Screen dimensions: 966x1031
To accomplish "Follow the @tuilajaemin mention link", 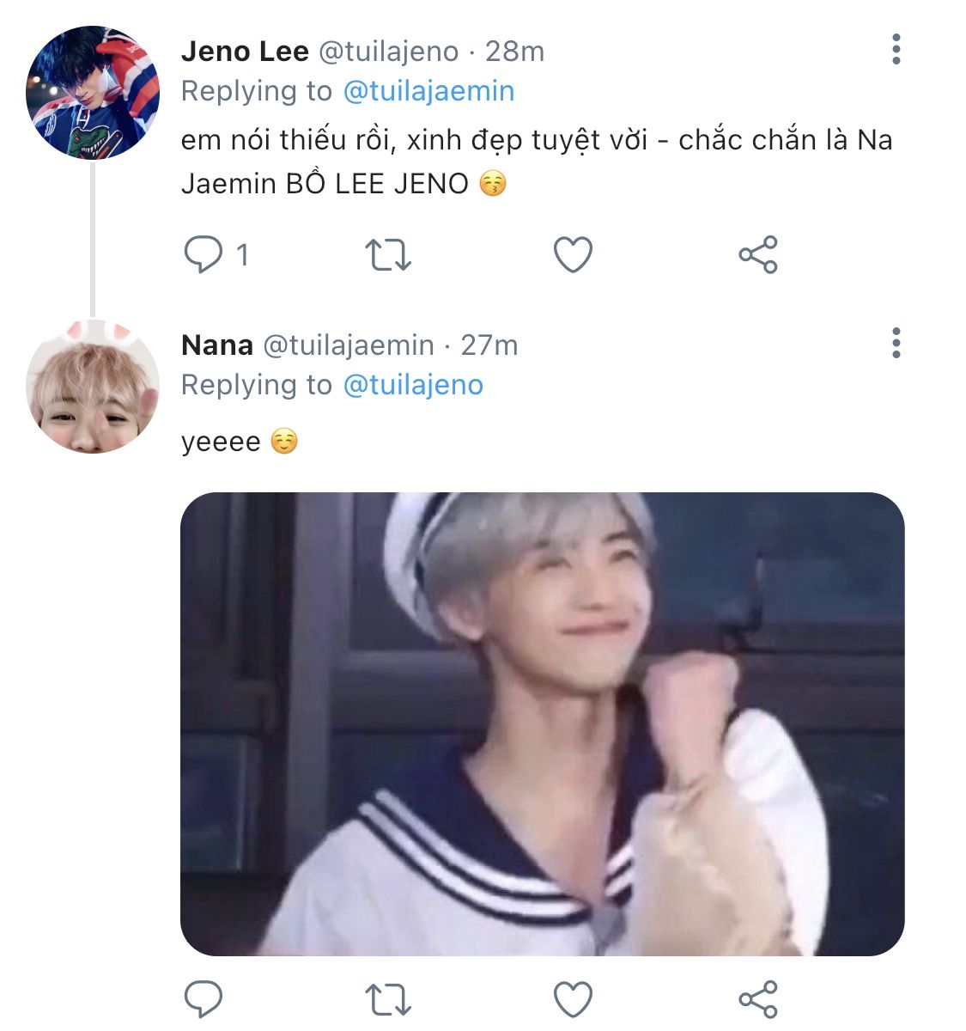I will click(x=428, y=91).
